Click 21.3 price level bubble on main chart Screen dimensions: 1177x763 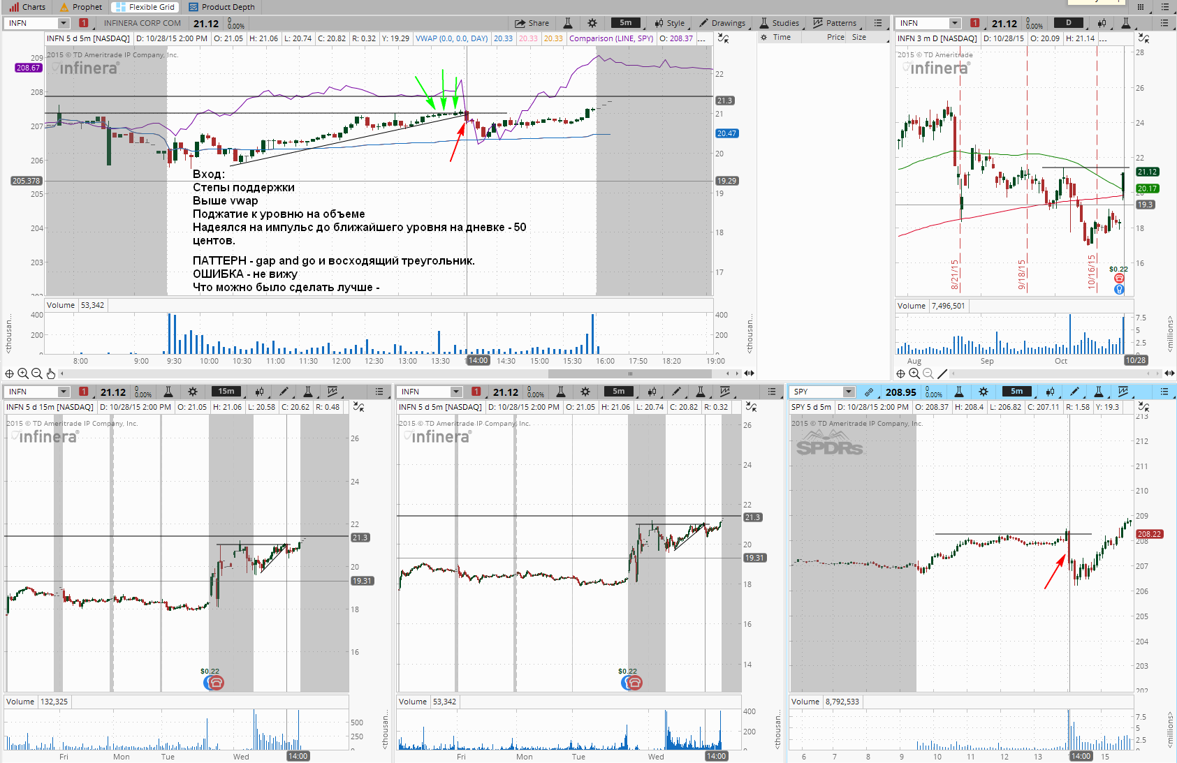[724, 101]
